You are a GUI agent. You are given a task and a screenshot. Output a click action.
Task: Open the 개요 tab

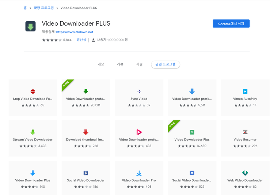pyautogui.click(x=101, y=64)
